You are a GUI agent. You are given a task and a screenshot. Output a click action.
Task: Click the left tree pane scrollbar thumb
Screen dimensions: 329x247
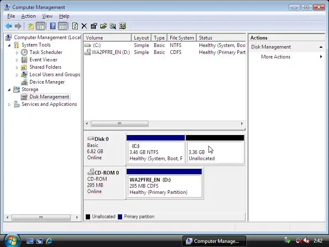point(41,217)
